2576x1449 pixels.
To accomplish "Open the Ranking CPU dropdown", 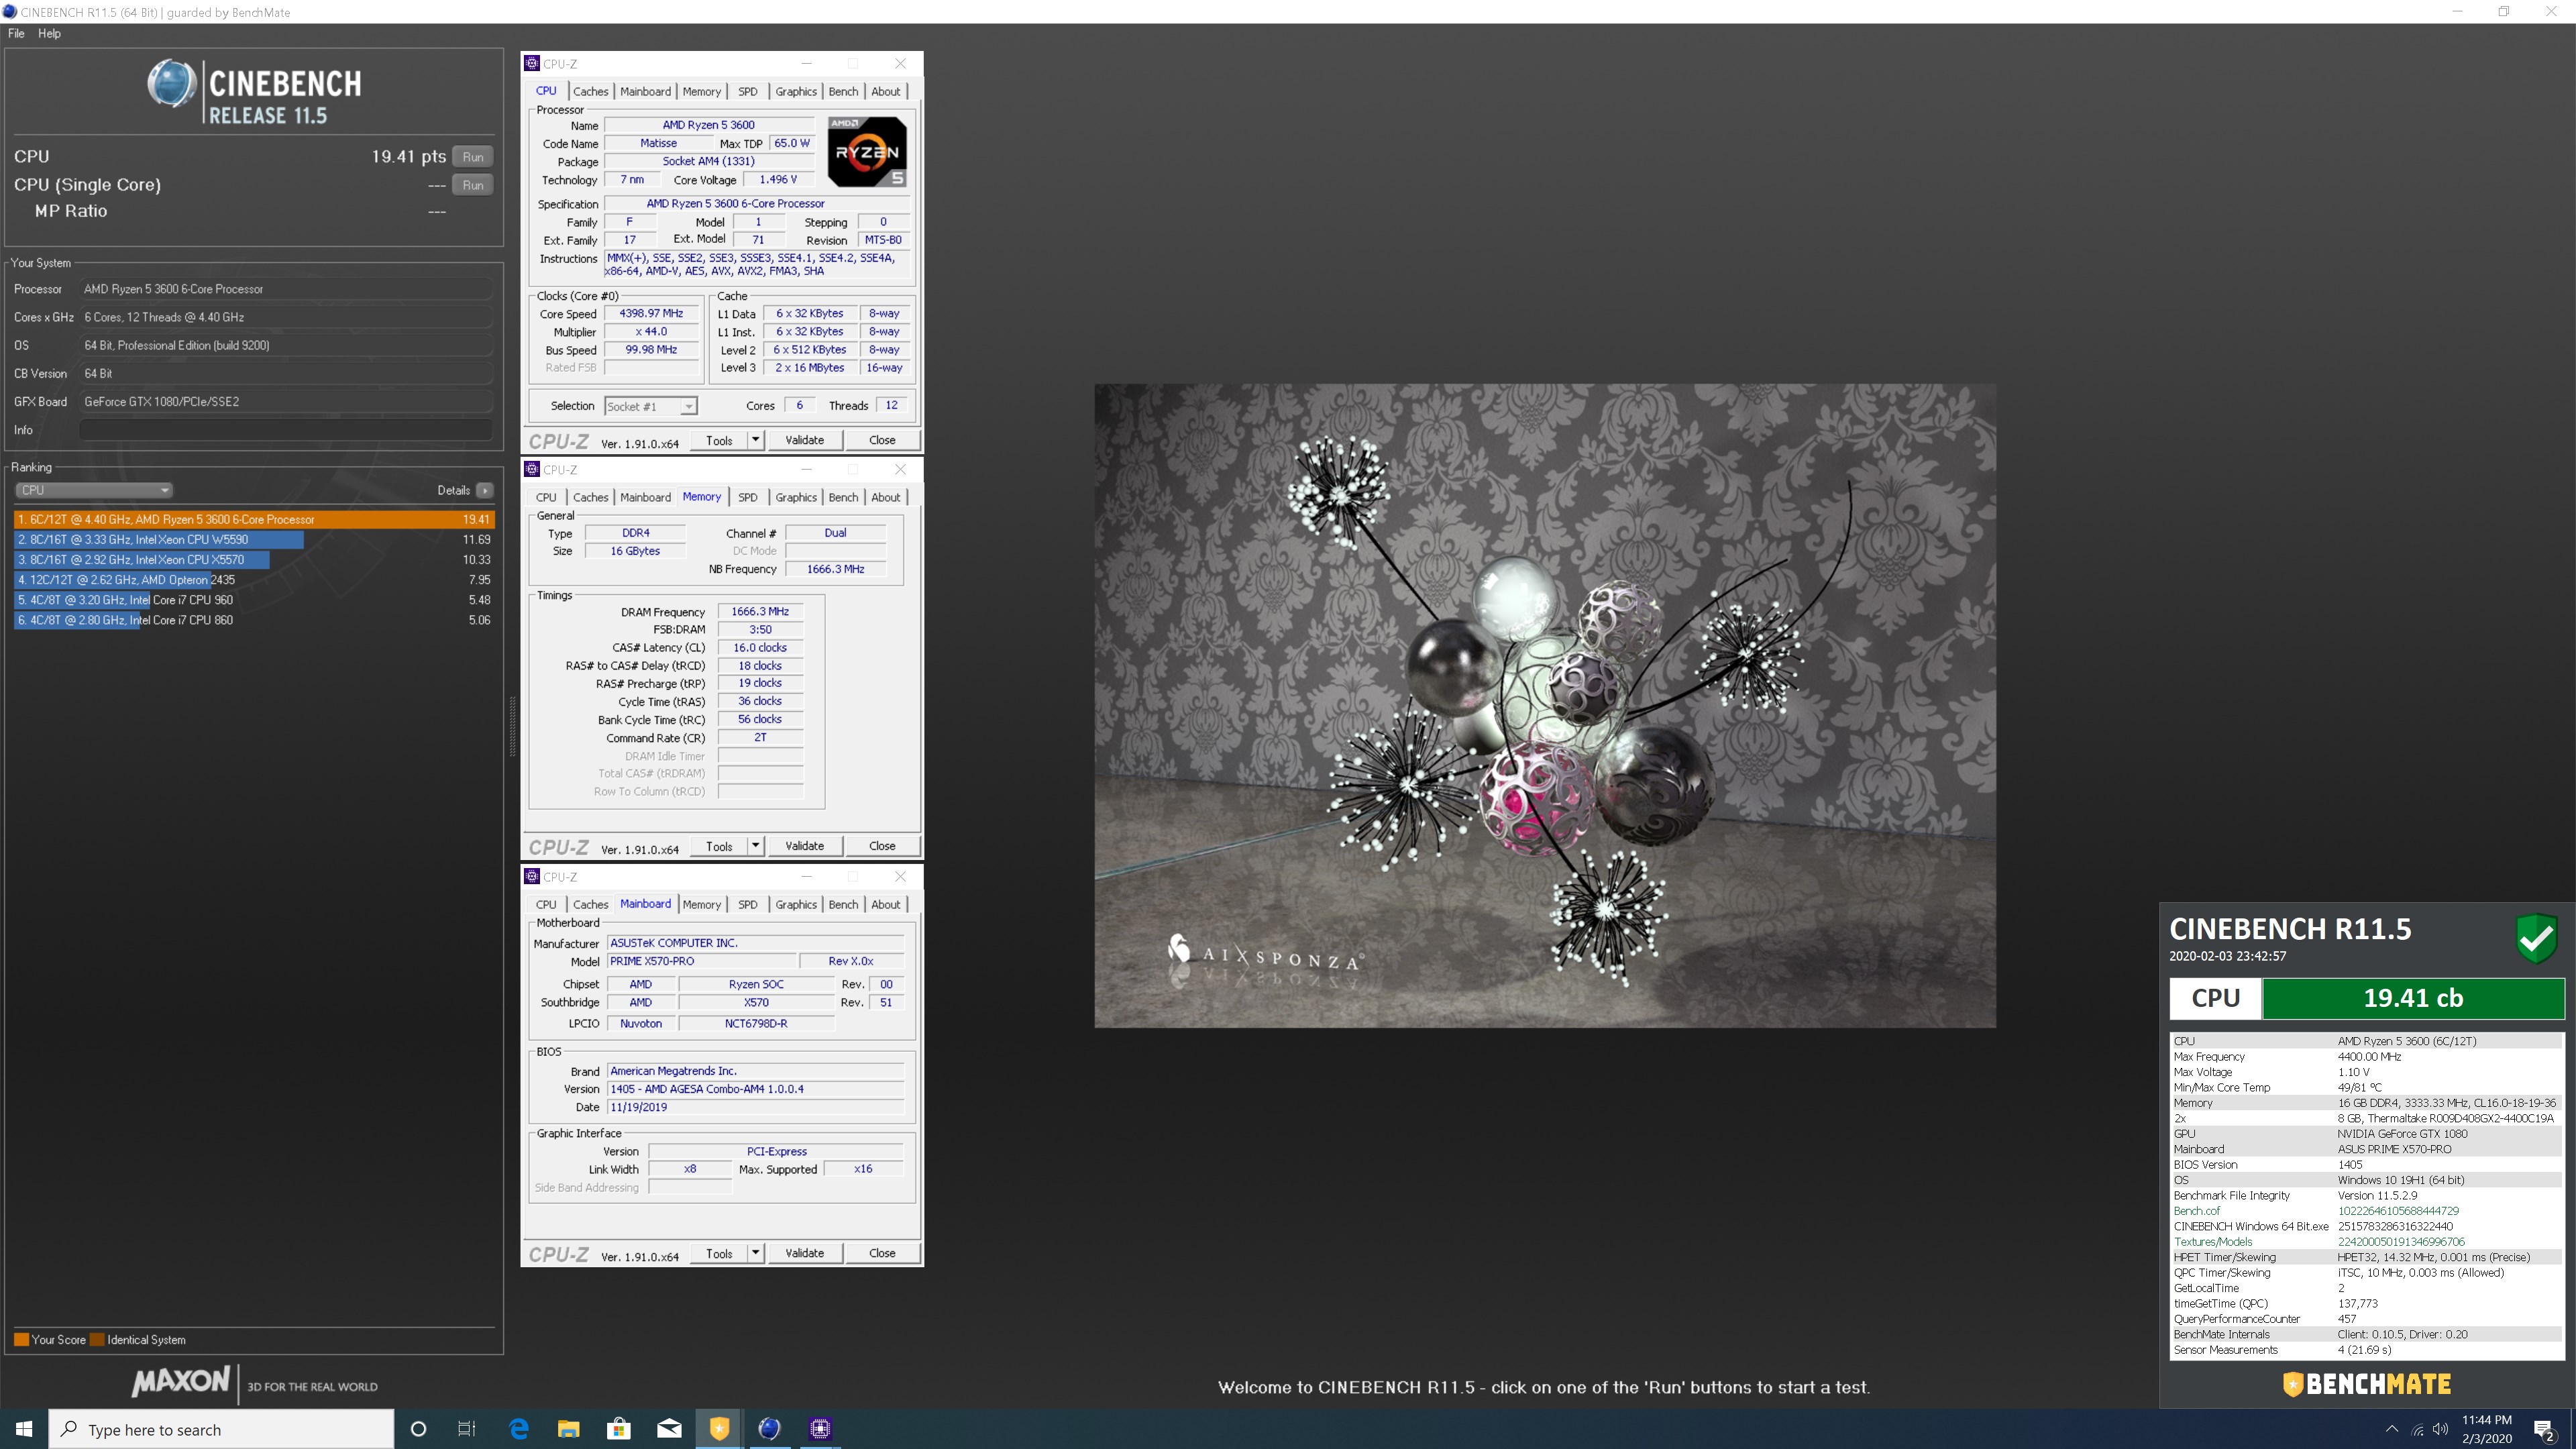I will click(x=94, y=490).
